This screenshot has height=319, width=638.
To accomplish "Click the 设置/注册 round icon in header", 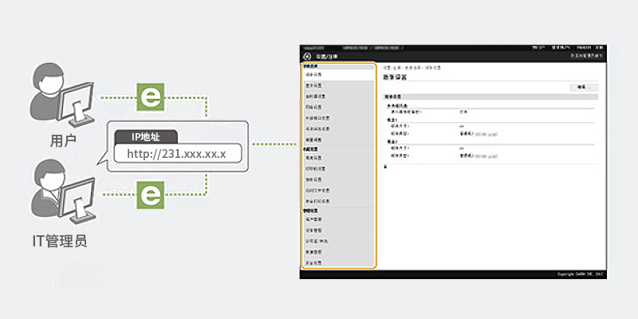I will [x=307, y=57].
